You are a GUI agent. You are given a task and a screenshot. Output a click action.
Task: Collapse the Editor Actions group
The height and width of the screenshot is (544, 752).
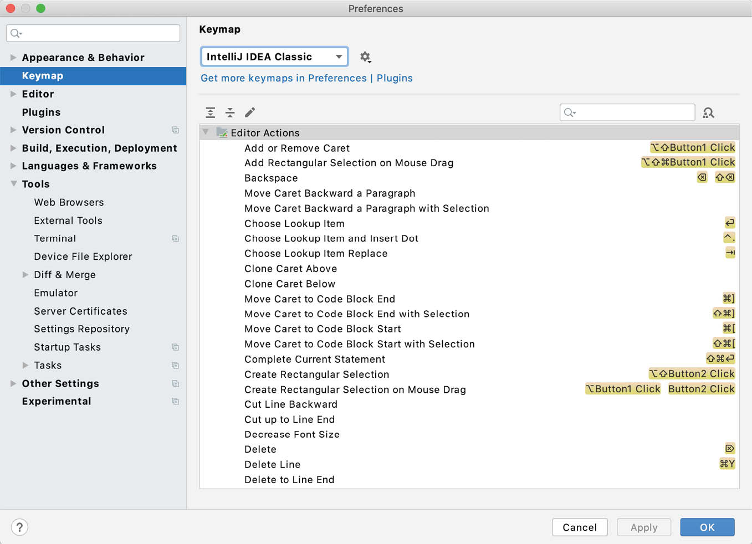point(206,132)
